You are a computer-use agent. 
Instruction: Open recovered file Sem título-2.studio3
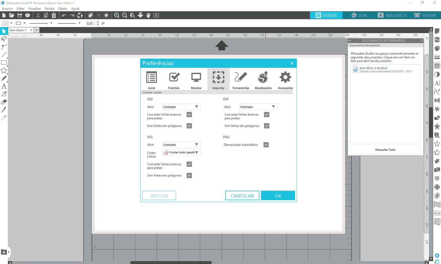(385, 70)
